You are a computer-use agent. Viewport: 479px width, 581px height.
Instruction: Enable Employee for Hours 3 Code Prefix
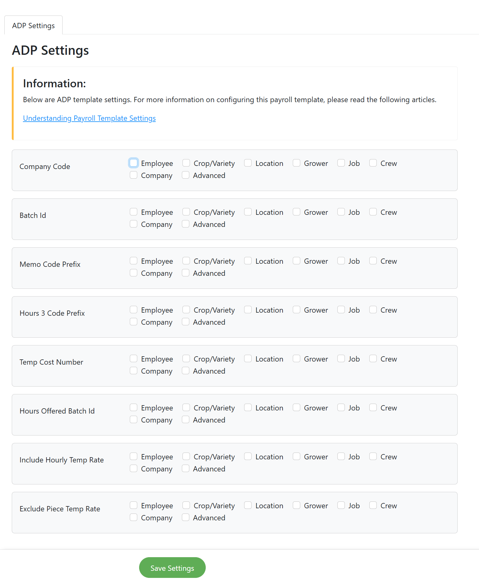pyautogui.click(x=134, y=310)
